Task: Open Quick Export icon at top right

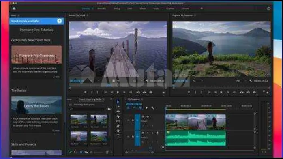Action: tap(269, 9)
